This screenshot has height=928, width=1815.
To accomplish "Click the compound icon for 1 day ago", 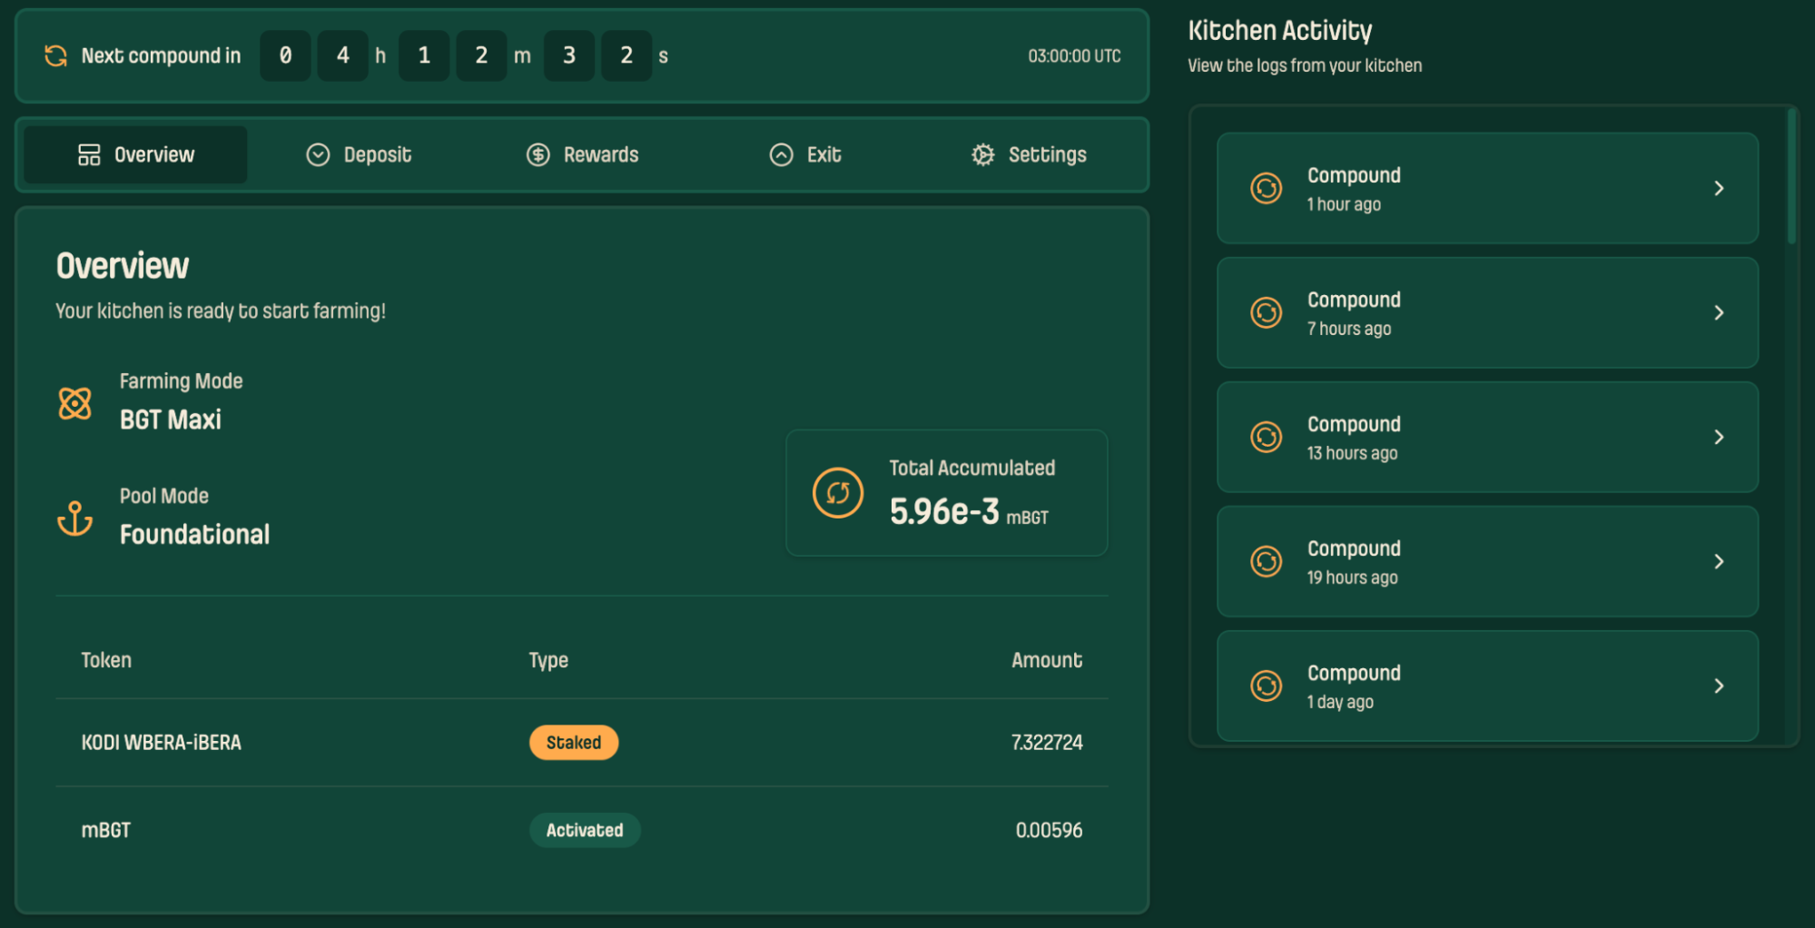I will pos(1266,686).
